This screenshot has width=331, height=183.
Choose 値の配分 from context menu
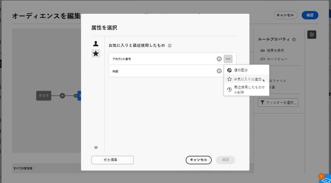coord(246,70)
